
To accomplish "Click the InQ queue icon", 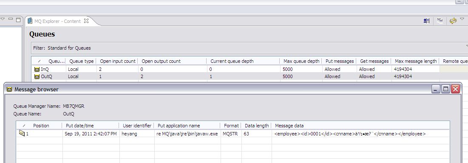I will point(37,69).
